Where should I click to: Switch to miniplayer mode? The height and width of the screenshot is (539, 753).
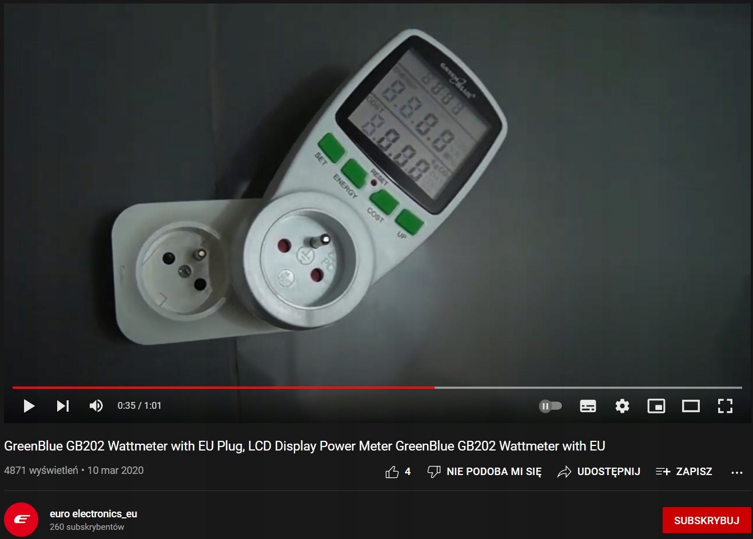click(656, 406)
